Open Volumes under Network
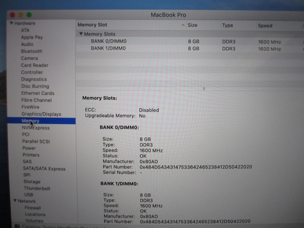The width and height of the screenshot is (304, 228). click(x=34, y=221)
